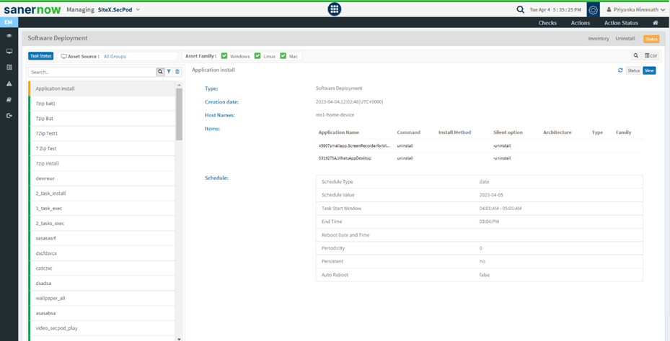Click the Schedule Value 2023-04-05
The image size is (670, 341).
pyautogui.click(x=491, y=195)
